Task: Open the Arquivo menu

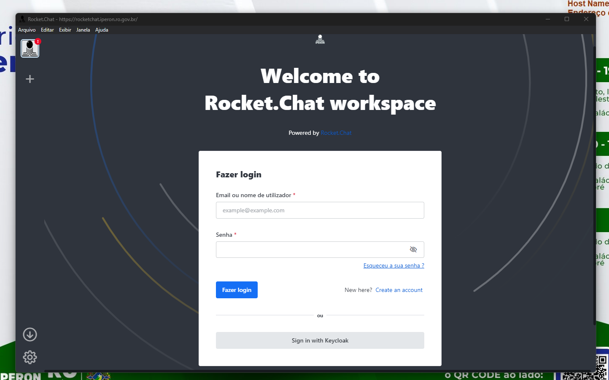Action: (27, 30)
